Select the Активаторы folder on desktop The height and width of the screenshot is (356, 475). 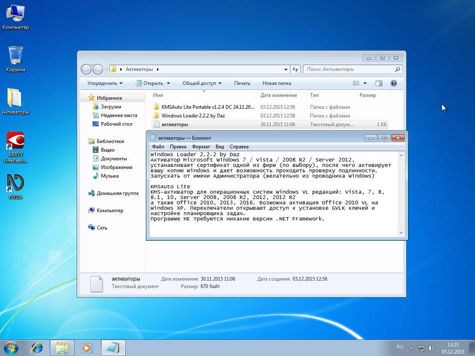[x=15, y=101]
